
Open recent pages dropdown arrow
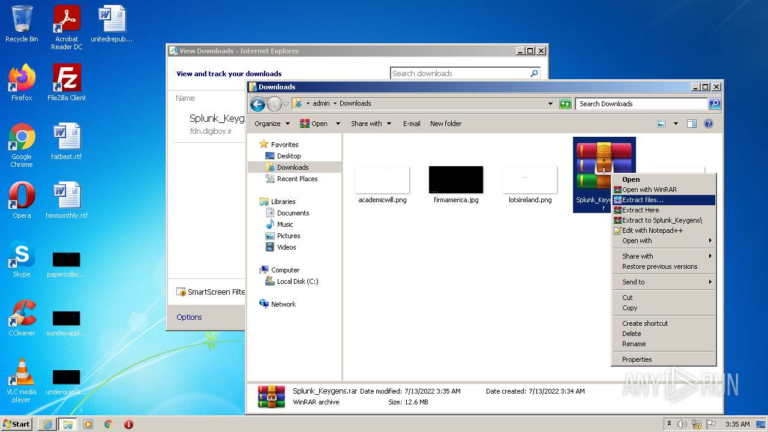pos(286,104)
